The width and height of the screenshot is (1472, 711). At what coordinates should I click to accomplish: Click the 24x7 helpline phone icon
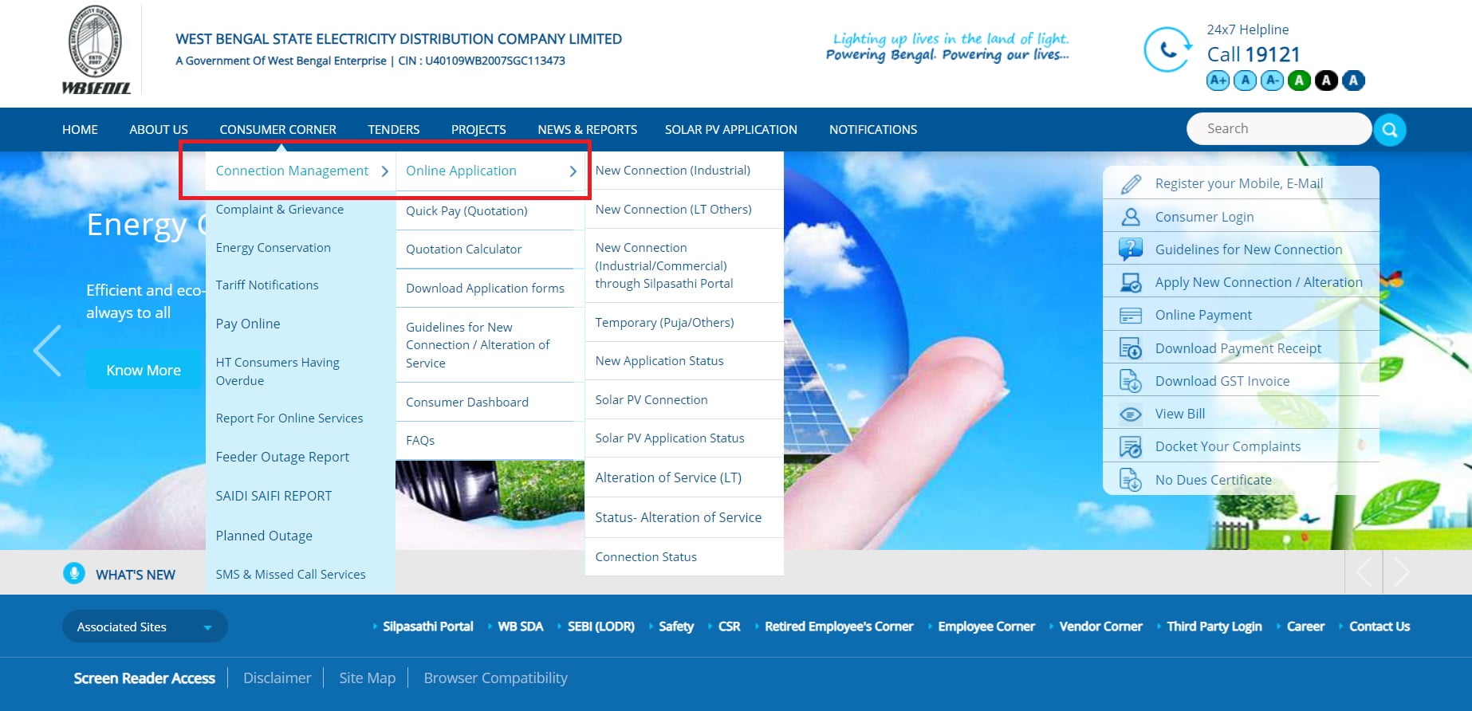pos(1167,49)
